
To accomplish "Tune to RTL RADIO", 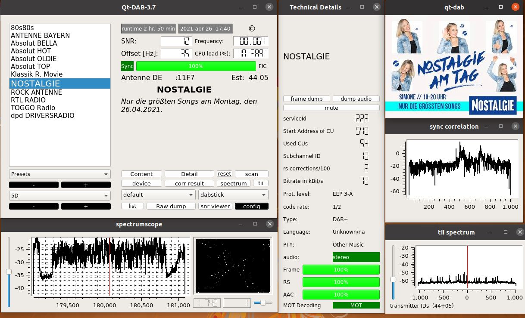I will (x=60, y=100).
